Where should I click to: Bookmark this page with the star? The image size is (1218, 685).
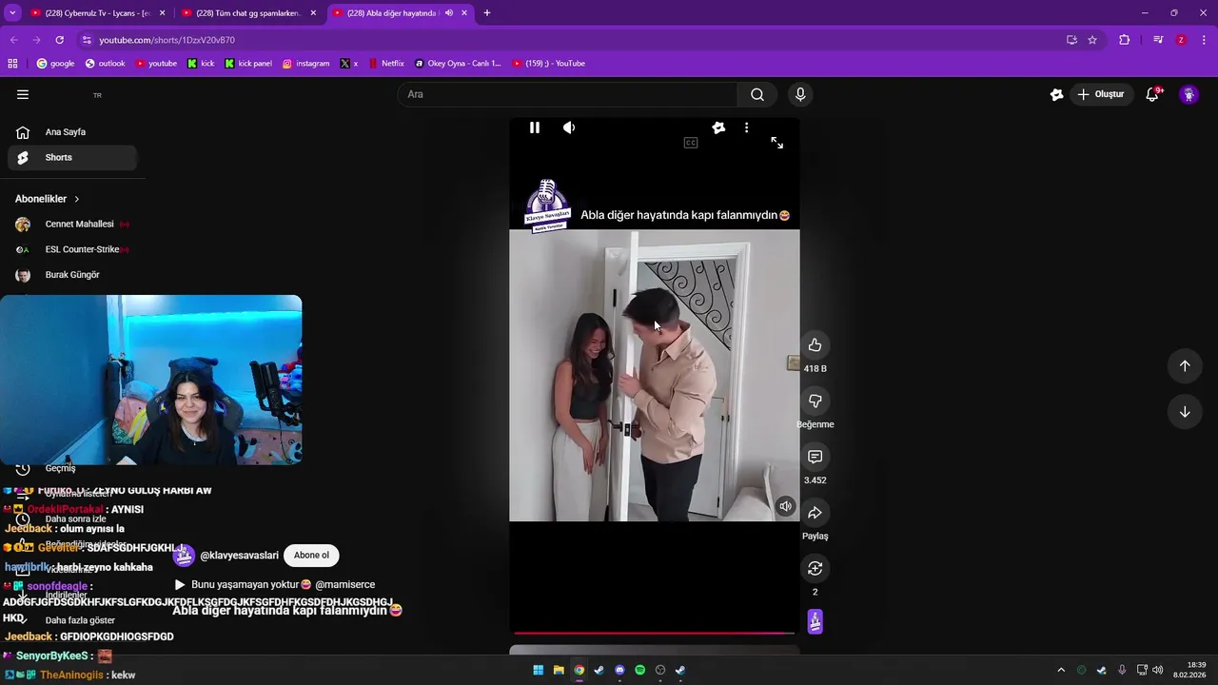(x=1092, y=40)
